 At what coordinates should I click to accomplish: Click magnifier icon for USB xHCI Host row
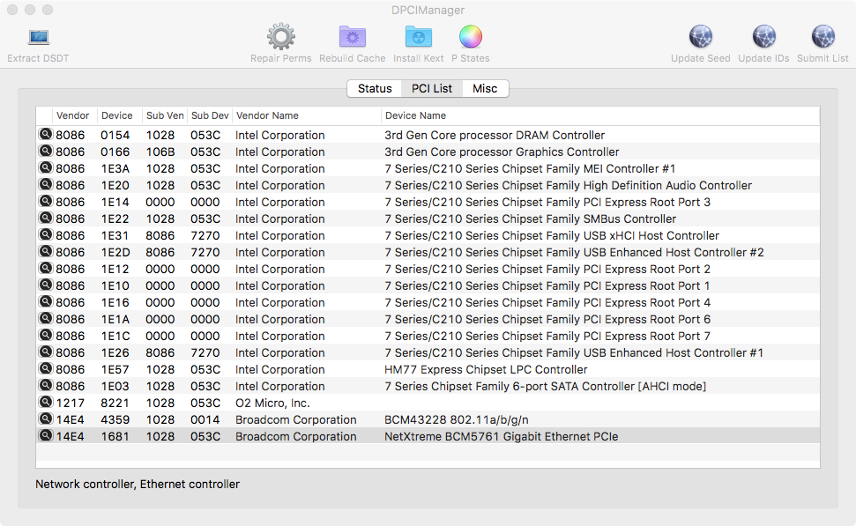tap(46, 234)
